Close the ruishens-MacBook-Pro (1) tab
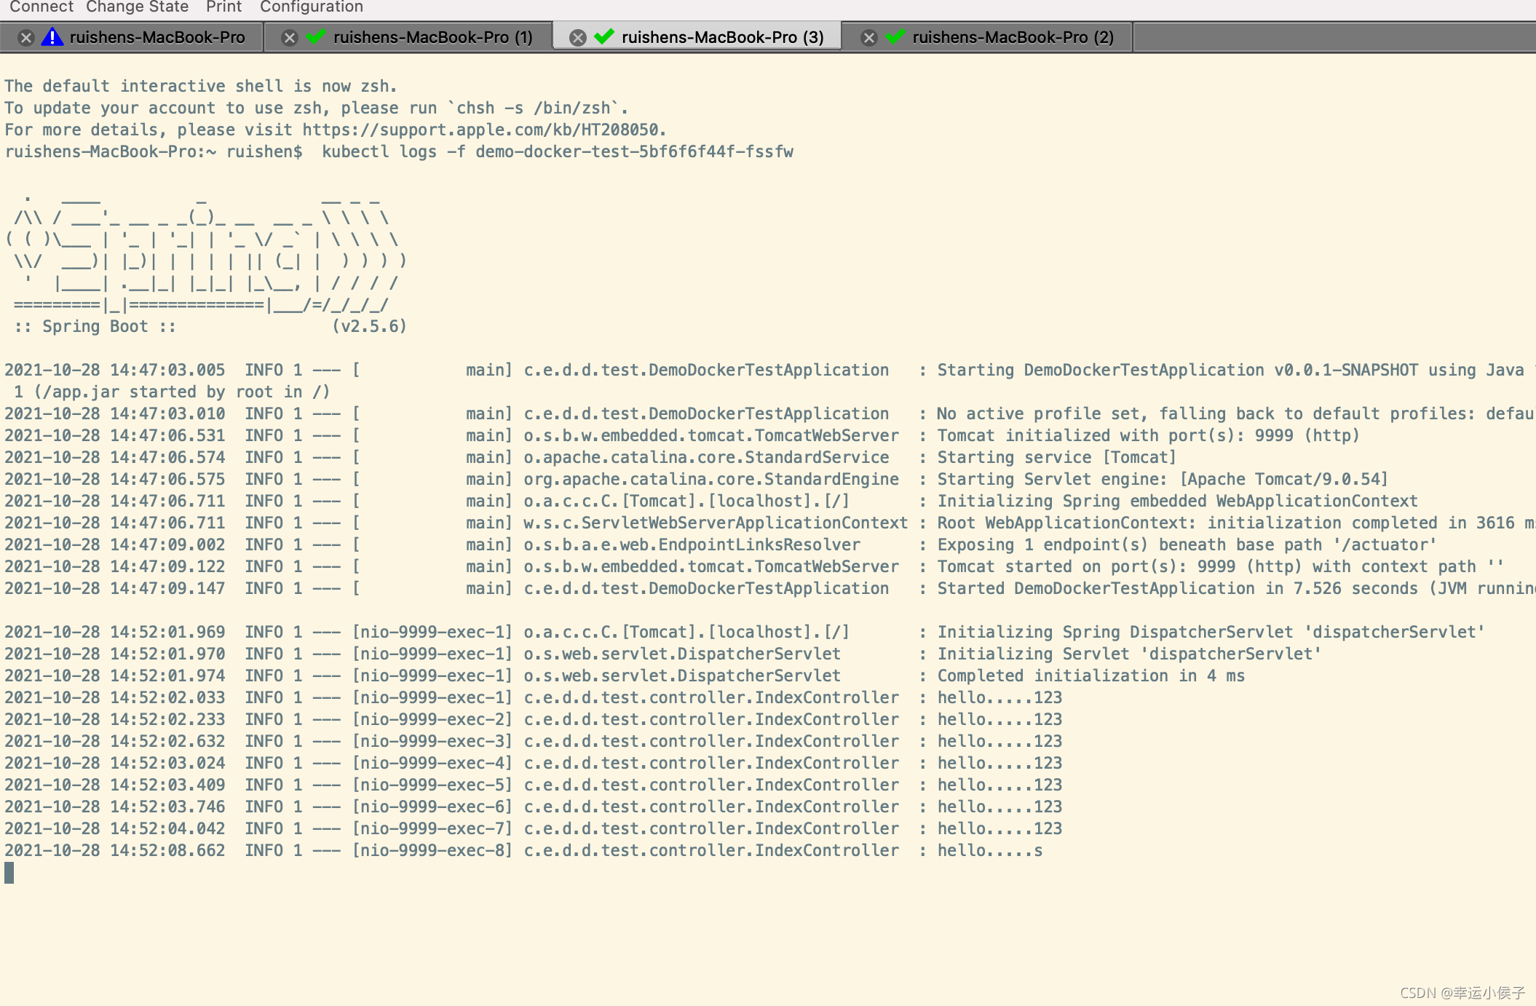 point(290,38)
